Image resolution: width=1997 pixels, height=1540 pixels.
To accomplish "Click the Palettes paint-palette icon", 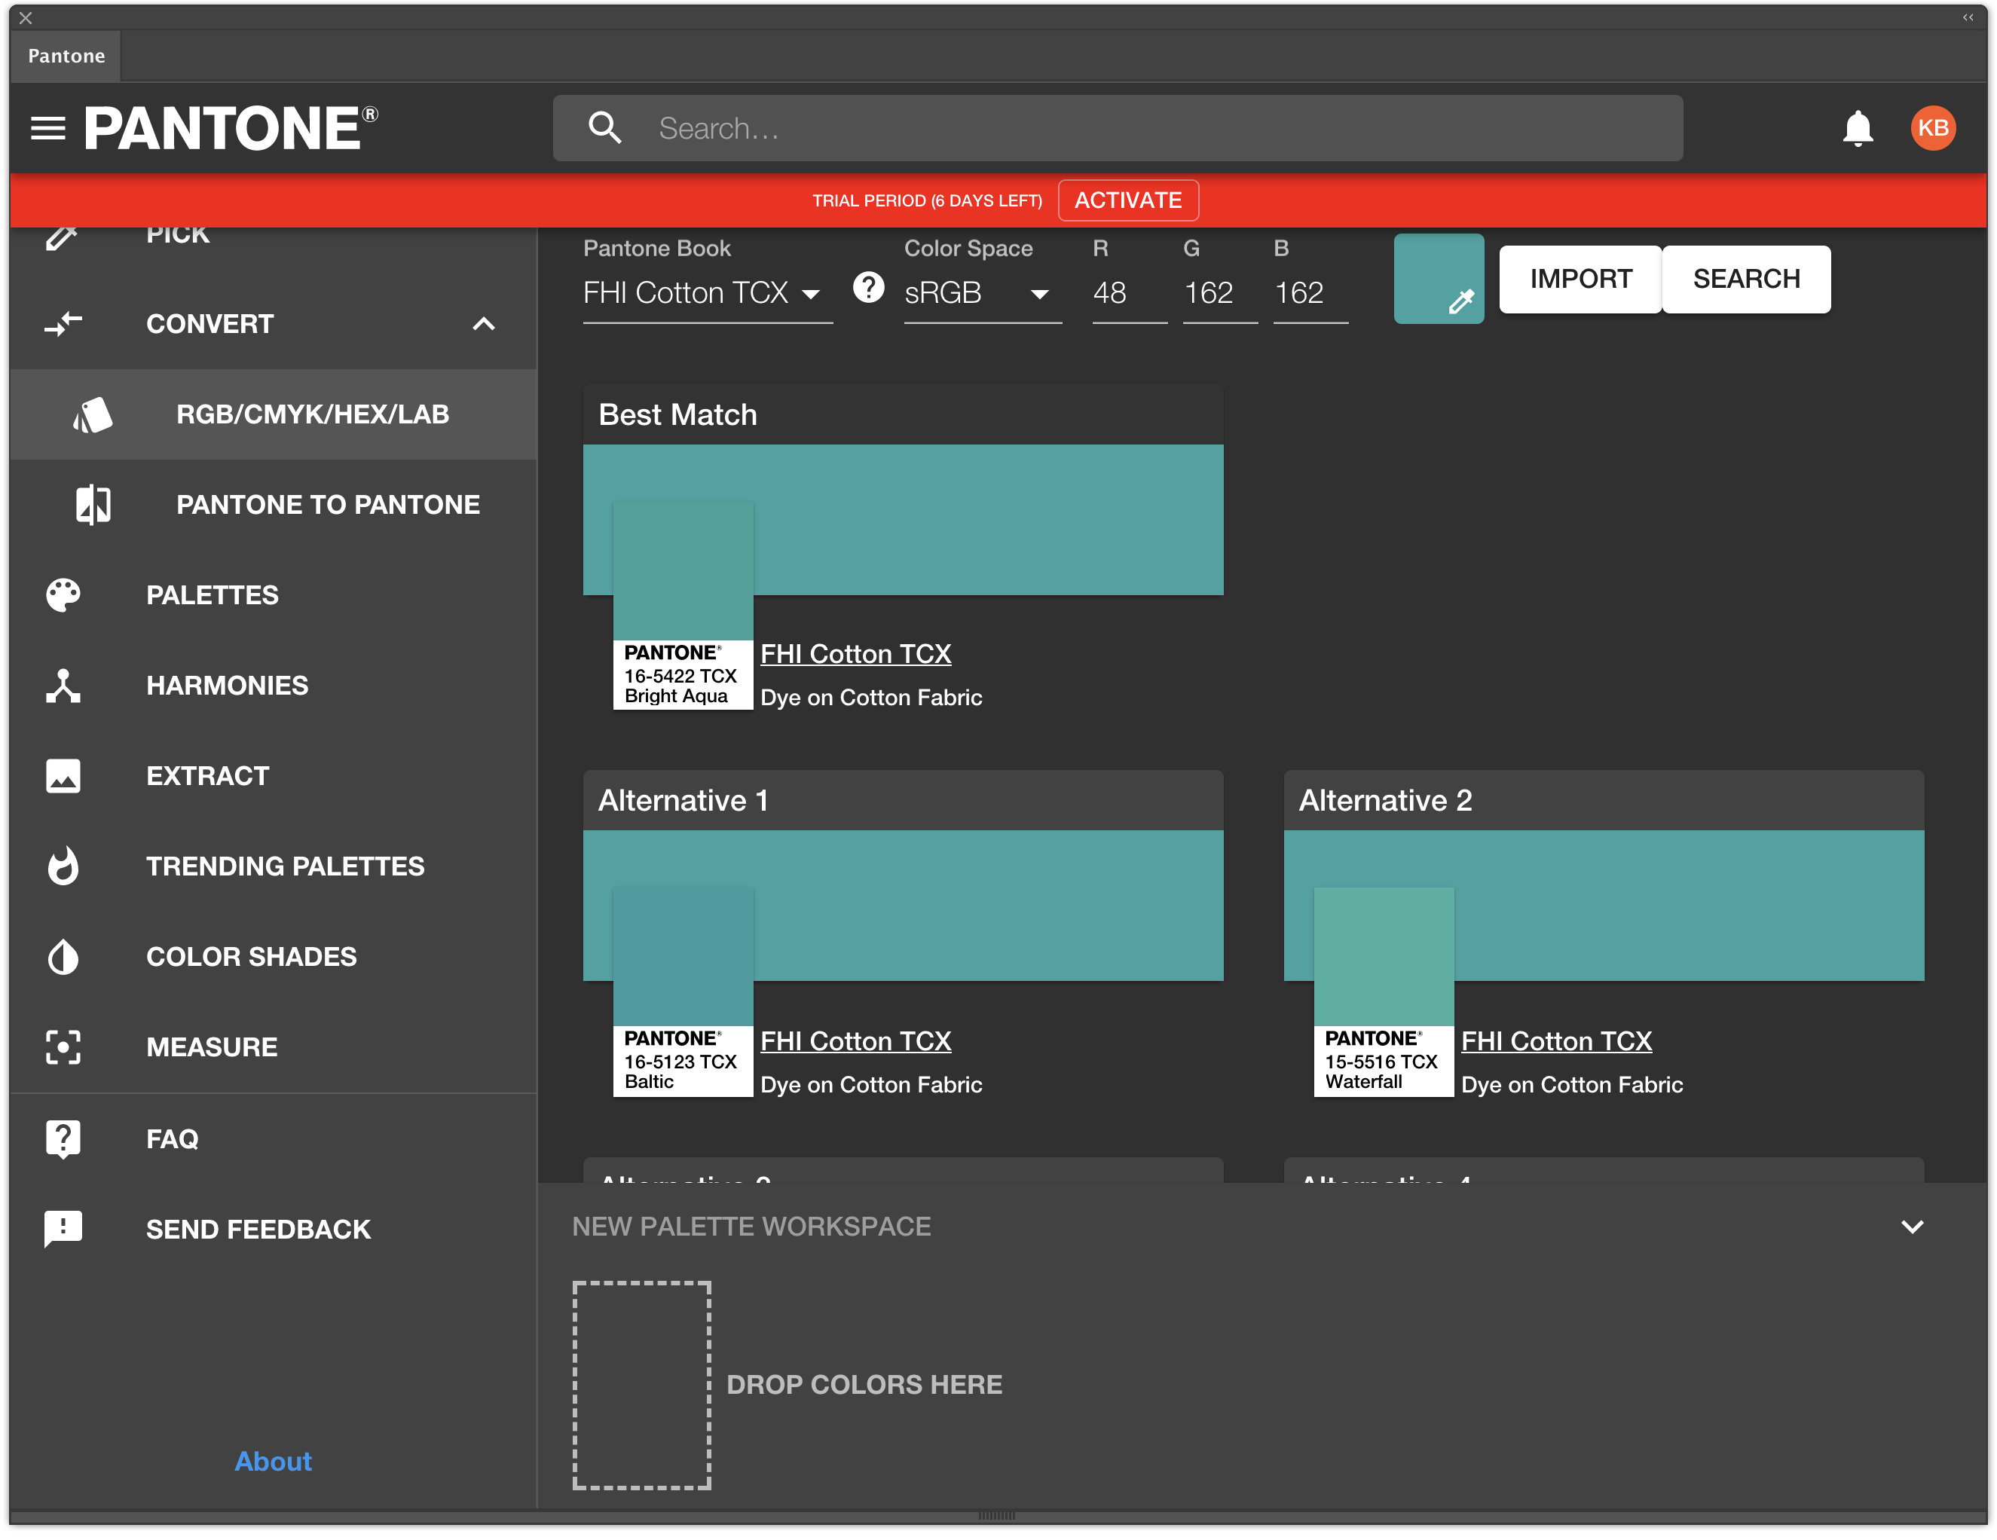I will (x=63, y=595).
